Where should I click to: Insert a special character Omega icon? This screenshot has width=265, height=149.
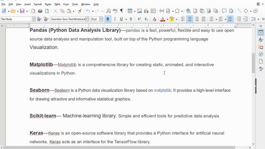(177, 11)
